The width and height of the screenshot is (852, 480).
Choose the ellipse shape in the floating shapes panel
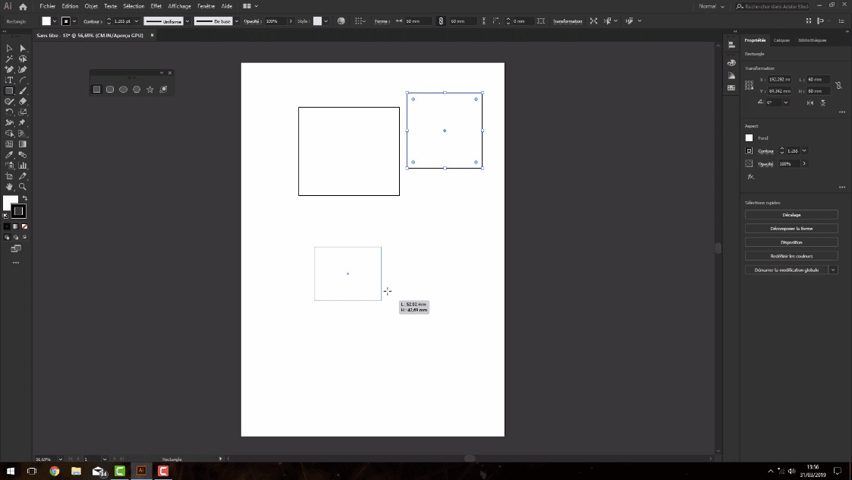(123, 89)
